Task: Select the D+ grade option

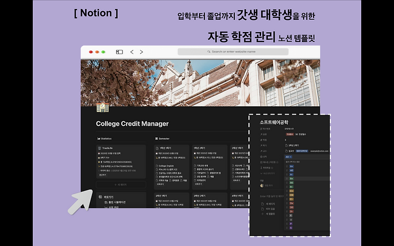Action: (x=292, y=203)
